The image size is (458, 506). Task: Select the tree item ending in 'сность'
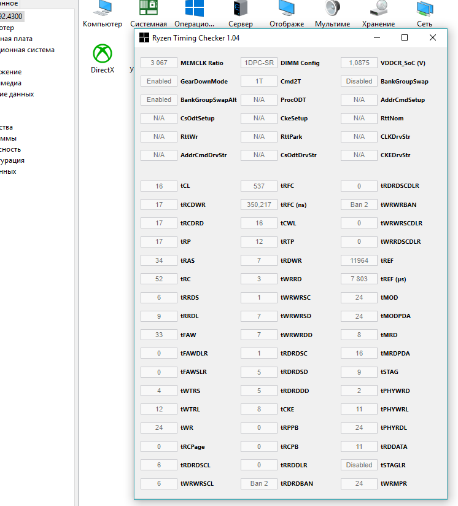pos(10,149)
